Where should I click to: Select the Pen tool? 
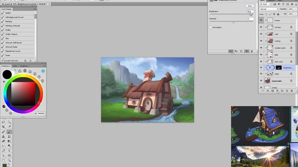click(3, 151)
